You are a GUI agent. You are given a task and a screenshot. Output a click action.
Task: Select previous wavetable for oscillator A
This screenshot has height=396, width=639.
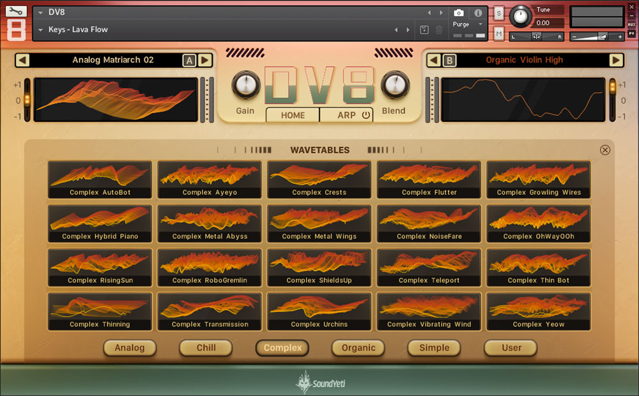pos(22,60)
